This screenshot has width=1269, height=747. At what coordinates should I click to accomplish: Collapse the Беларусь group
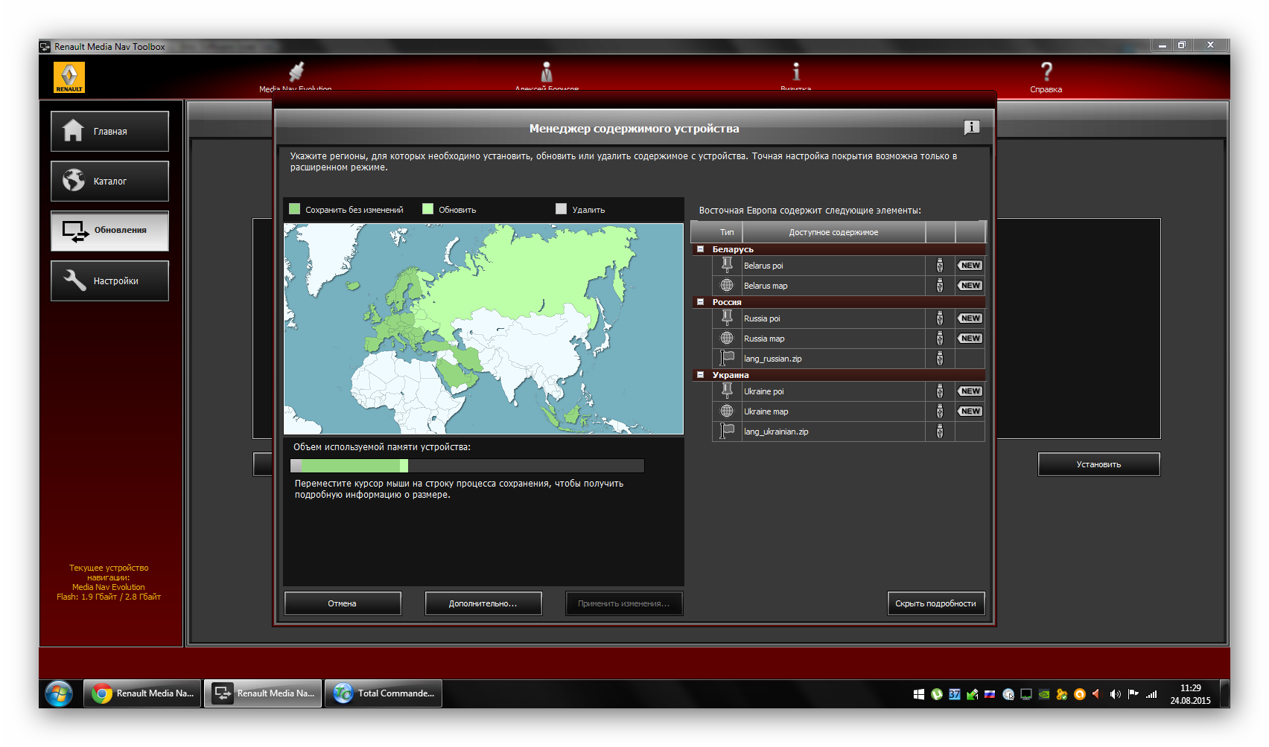pos(700,249)
